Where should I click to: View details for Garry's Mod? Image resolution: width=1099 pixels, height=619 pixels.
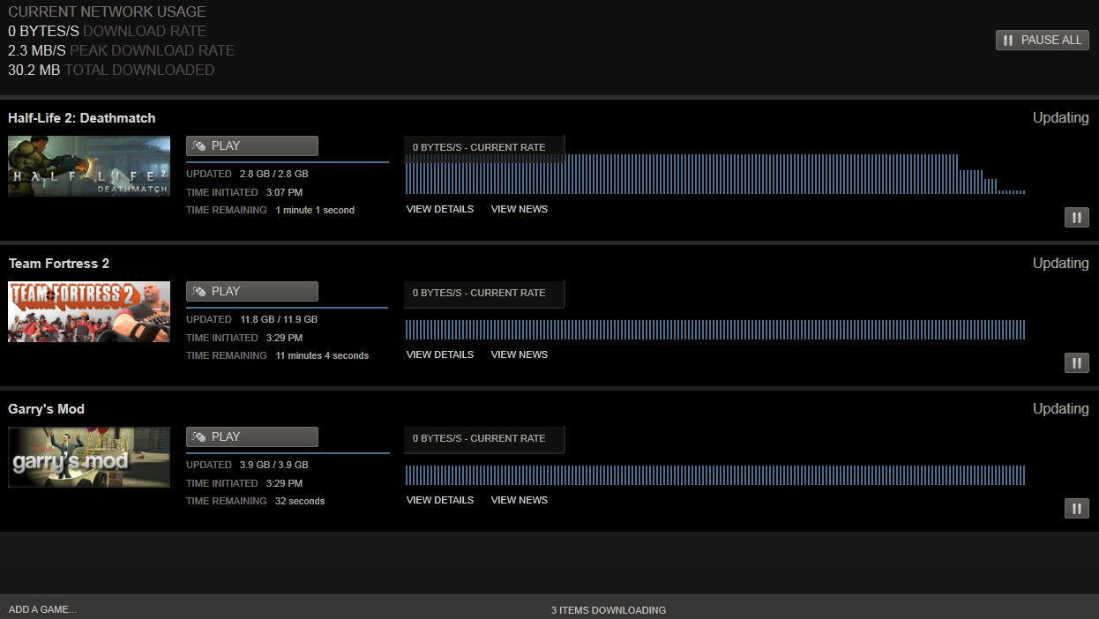(x=440, y=500)
